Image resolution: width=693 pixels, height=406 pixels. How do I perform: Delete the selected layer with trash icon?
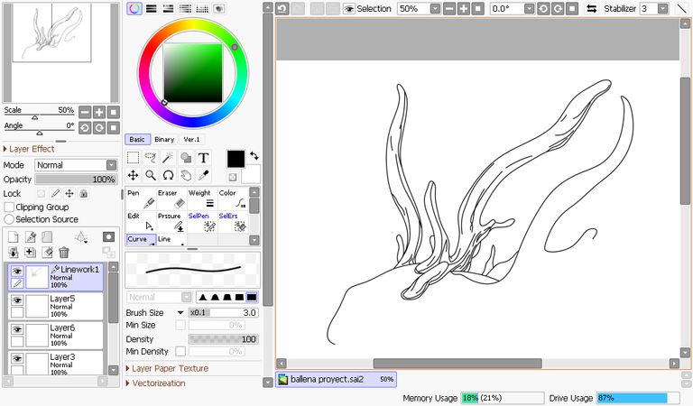[64, 253]
